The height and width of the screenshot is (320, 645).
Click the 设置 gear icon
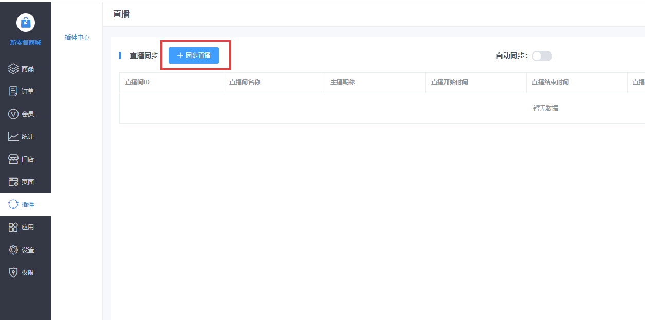tap(13, 250)
